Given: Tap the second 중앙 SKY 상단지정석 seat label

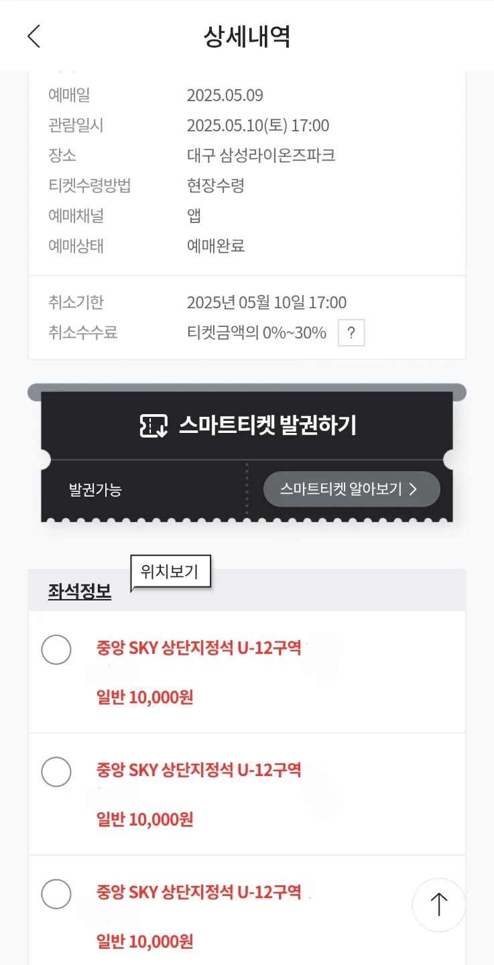Looking at the screenshot, I should [199, 770].
